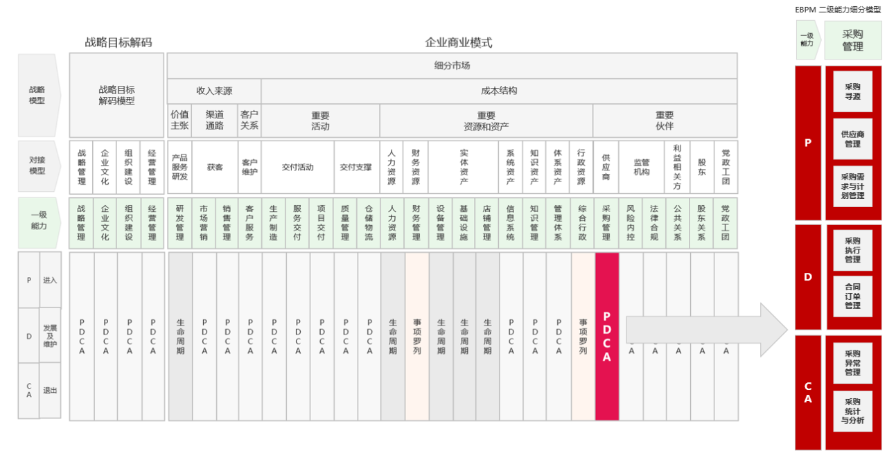Select the 退出 stage cell

pos(50,391)
